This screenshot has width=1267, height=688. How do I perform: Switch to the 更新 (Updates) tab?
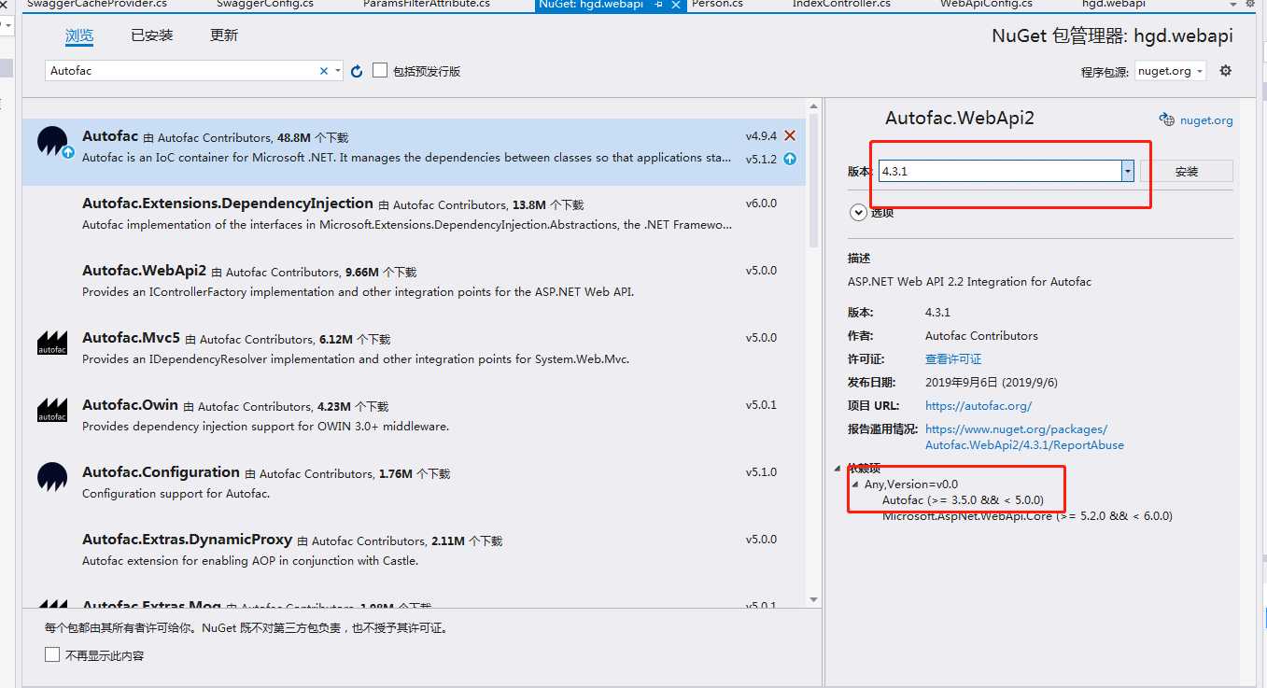[224, 35]
